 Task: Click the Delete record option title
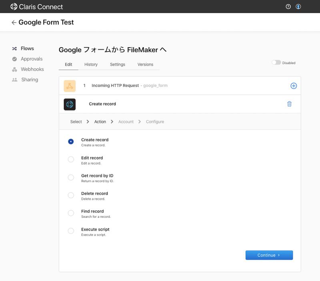point(94,194)
